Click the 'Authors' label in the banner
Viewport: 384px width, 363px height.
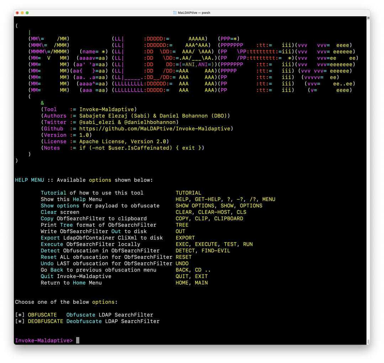[55, 116]
